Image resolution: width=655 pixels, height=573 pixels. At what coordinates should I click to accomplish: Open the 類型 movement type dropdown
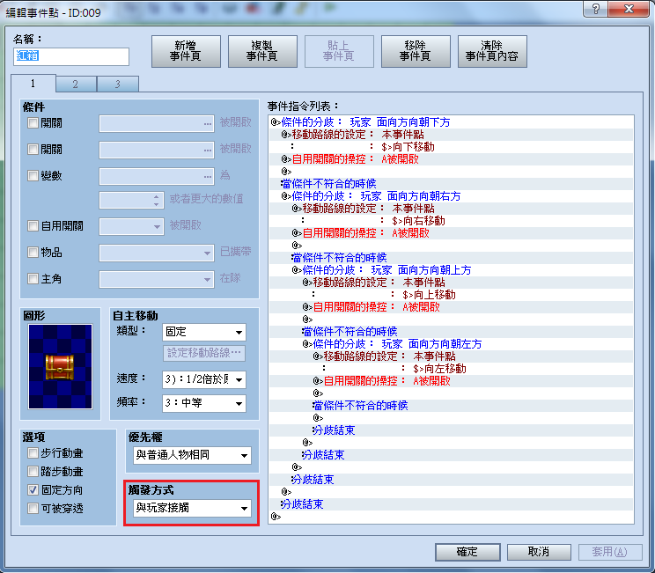[204, 333]
